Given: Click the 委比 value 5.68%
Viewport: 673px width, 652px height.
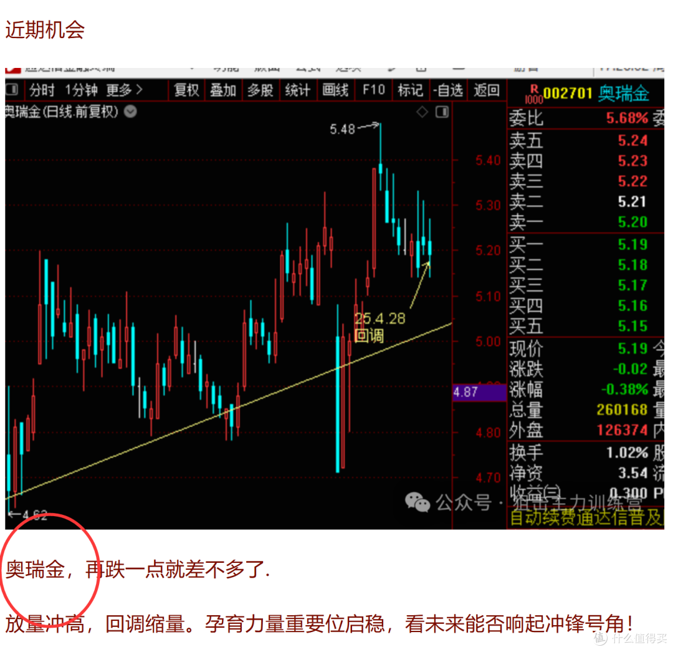Looking at the screenshot, I should click(x=627, y=118).
